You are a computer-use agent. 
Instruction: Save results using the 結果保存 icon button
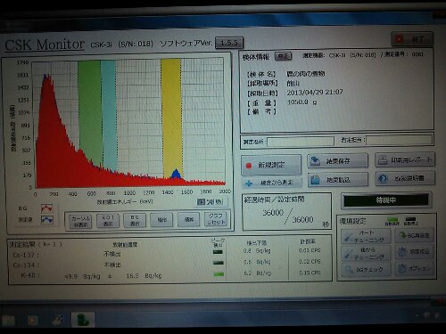tap(337, 161)
